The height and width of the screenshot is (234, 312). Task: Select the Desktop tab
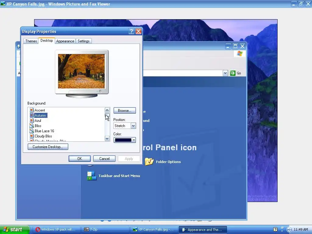pyautogui.click(x=47, y=41)
